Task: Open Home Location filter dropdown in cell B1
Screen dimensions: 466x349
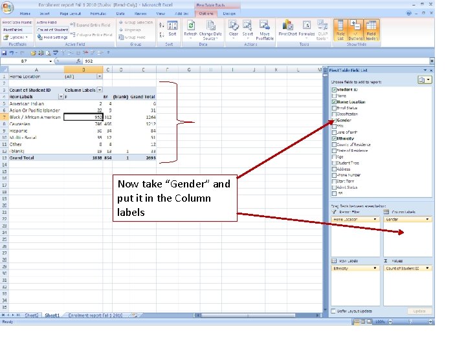Action: click(100, 76)
